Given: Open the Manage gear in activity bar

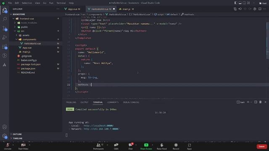Looking at the screenshot, I should pyautogui.click(x=5, y=136).
